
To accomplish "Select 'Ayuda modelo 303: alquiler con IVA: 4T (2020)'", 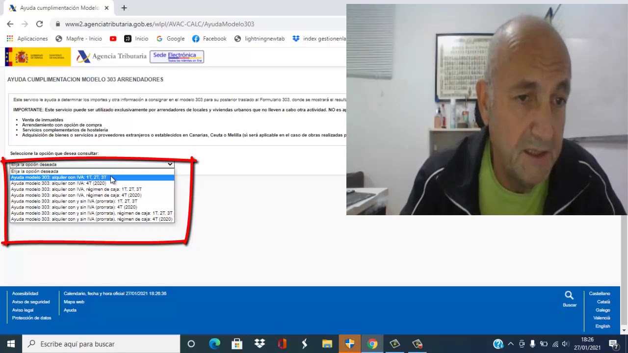I will pyautogui.click(x=58, y=183).
